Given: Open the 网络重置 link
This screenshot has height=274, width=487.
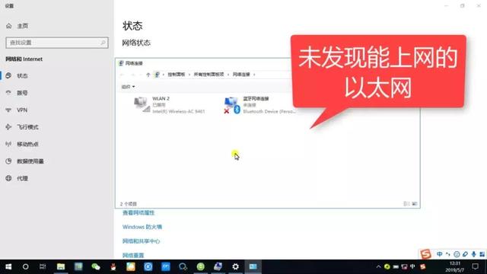Looking at the screenshot, I should (x=133, y=256).
